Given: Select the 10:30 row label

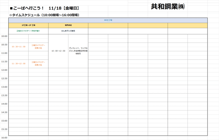Looking at the screenshot, I should 4,45.
